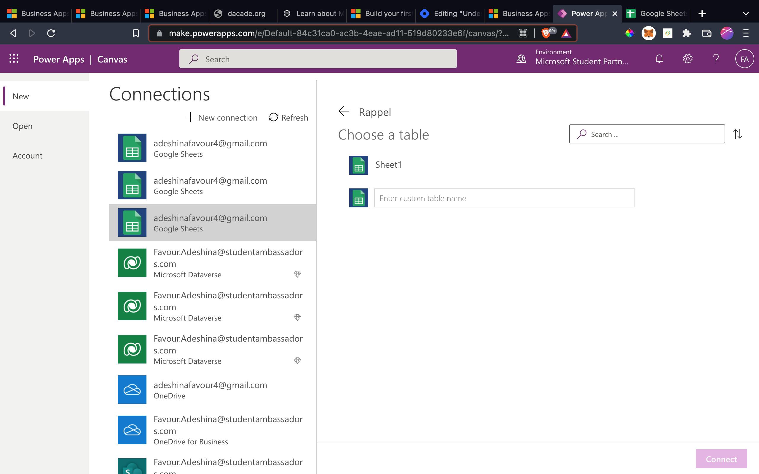Screen dimensions: 759x474
Task: Open a new browser tab with plus
Action: (702, 14)
